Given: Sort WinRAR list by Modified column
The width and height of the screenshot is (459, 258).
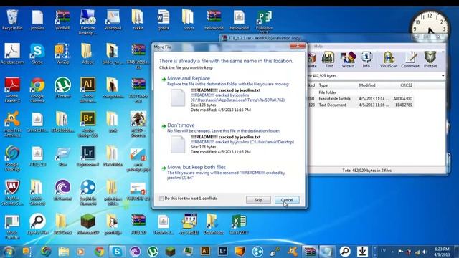Looking at the screenshot, I should pyautogui.click(x=367, y=85).
